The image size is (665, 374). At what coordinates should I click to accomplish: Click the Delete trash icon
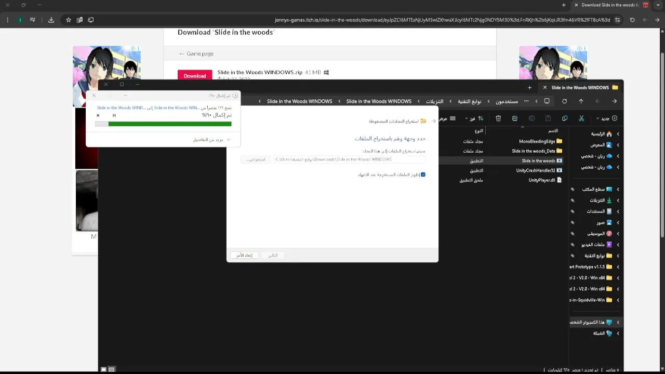tap(498, 118)
